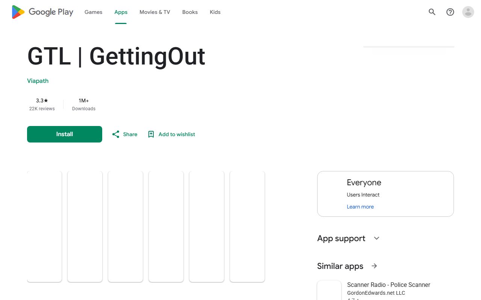Open the Viapath developer link
Image resolution: width=481 pixels, height=300 pixels.
coord(38,81)
